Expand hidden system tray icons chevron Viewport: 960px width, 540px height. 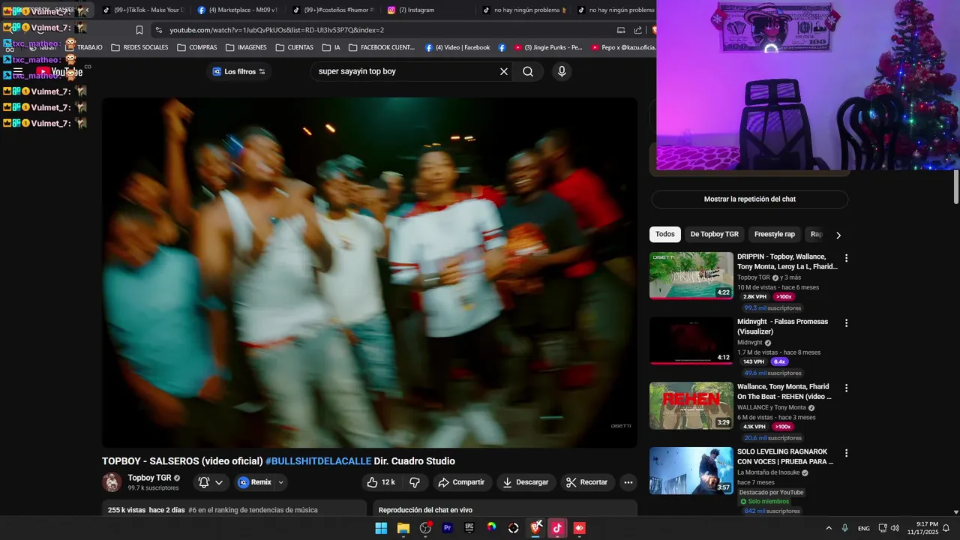click(x=829, y=528)
